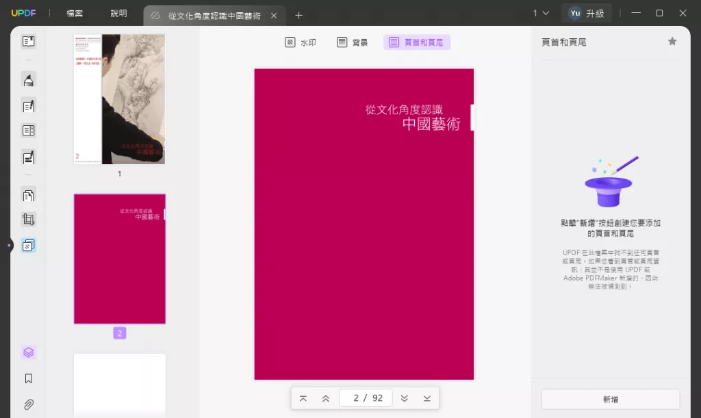Select the Page Tools watermark icon

pyautogui.click(x=28, y=245)
